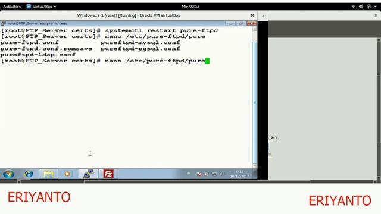The width and height of the screenshot is (381, 214).
Task: Click the red-marked tray notification icon
Action: pyautogui.click(x=199, y=174)
